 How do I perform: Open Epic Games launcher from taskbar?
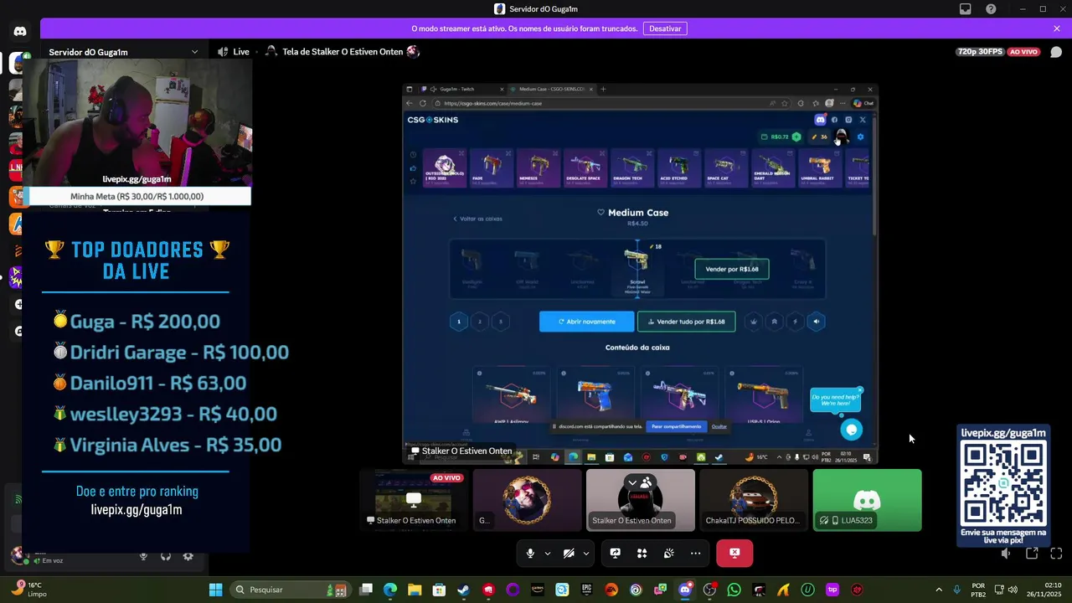coord(587,590)
